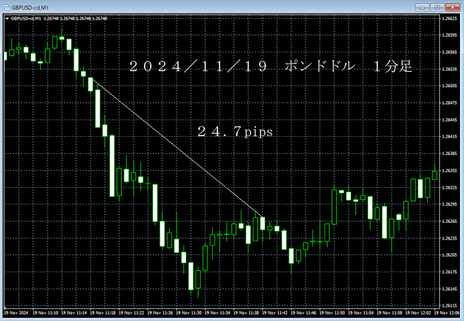Click the 19 Nov 11:58 time label

point(389,313)
